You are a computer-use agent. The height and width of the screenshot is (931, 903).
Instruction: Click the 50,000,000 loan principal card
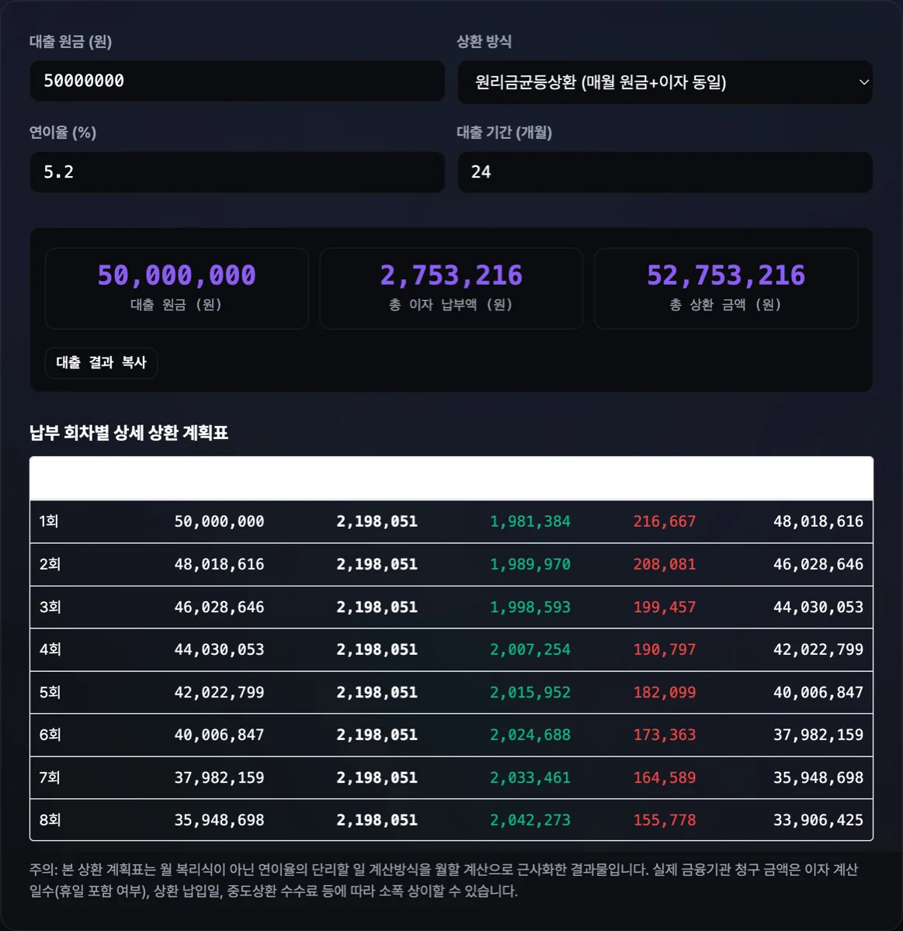[x=177, y=289]
